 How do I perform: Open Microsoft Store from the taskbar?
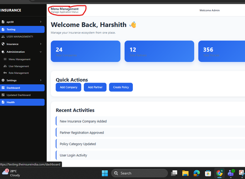(208, 173)
